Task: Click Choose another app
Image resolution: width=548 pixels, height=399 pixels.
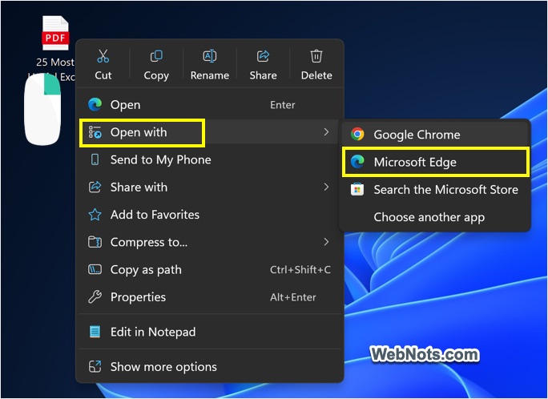Action: 435,217
